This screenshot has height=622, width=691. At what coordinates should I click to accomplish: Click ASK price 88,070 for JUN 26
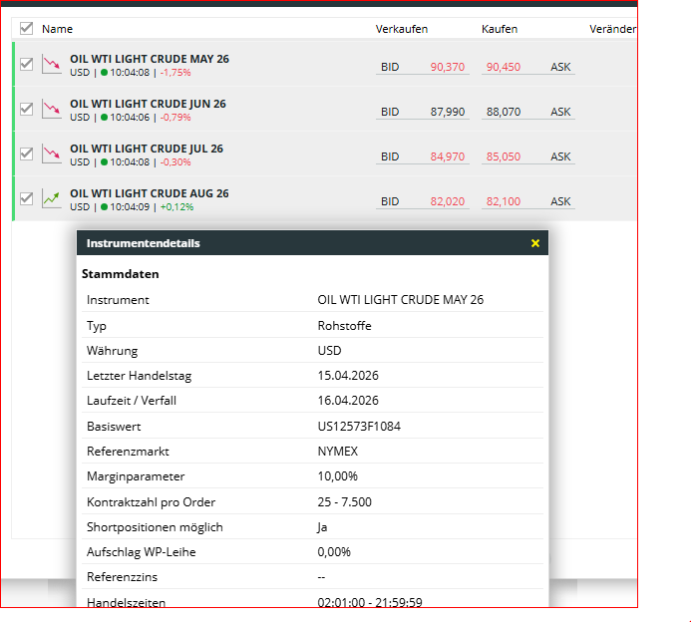tap(503, 112)
